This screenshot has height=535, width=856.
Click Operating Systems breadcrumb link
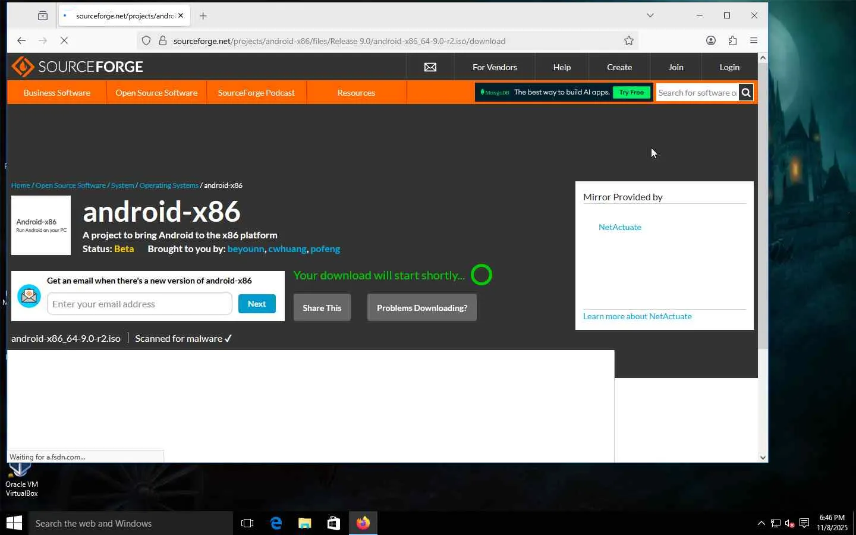point(169,185)
